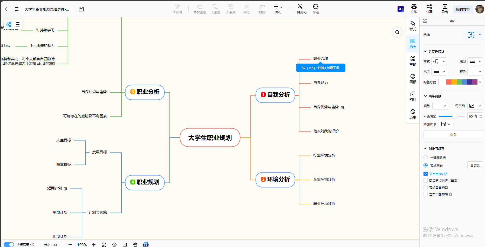Uncheck 节点自动对齐 checkbox
485x247 pixels.
(426, 174)
